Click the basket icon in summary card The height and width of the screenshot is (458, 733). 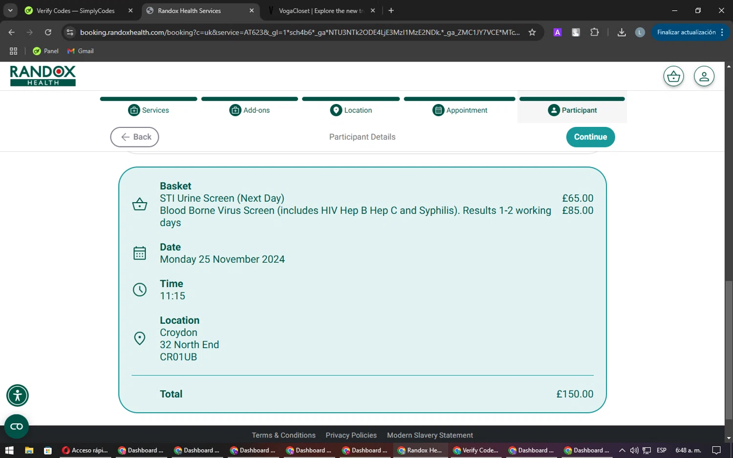click(140, 204)
